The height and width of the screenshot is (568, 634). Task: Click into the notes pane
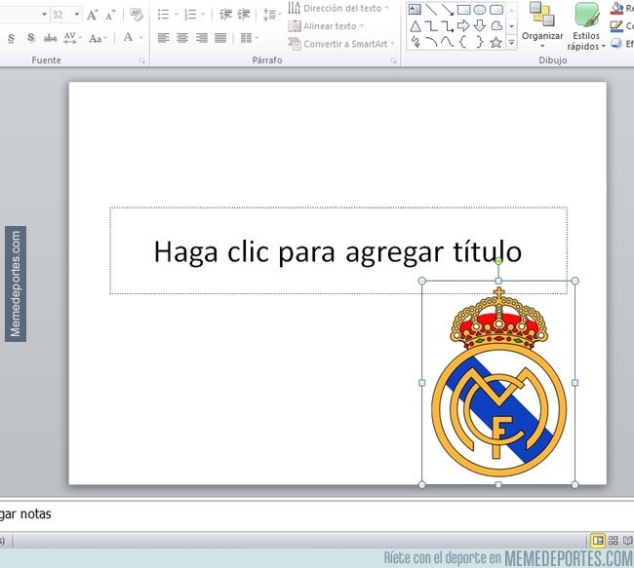[317, 514]
